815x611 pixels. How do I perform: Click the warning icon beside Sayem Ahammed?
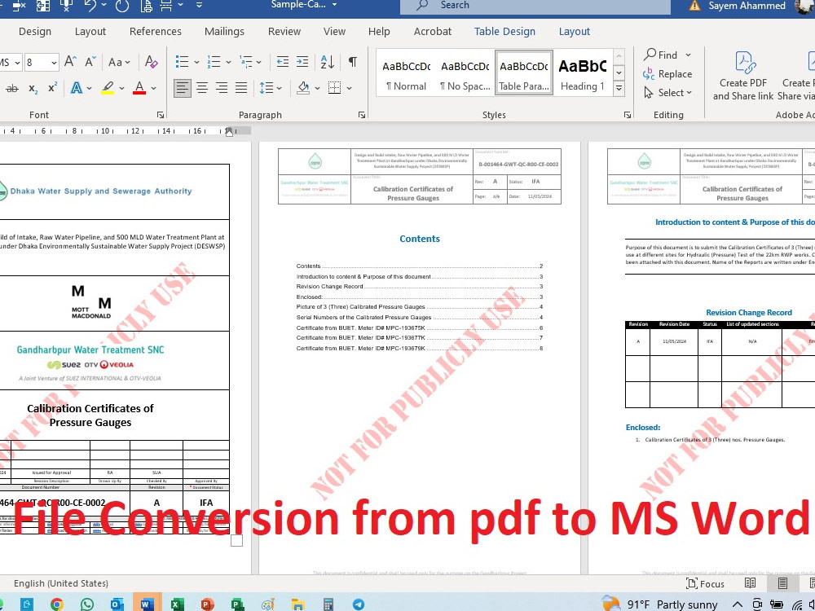pyautogui.click(x=694, y=6)
